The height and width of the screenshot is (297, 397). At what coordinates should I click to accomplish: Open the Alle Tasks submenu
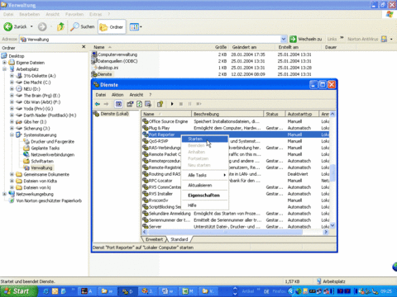tap(205, 175)
